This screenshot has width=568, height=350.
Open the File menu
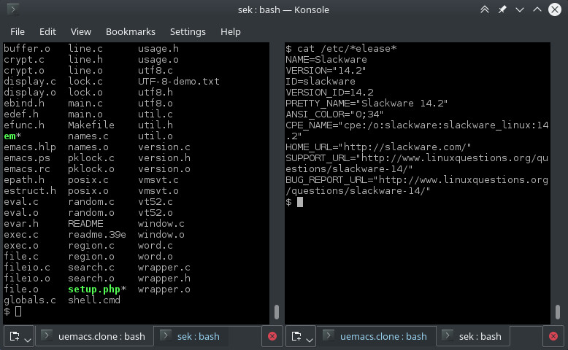pyautogui.click(x=18, y=32)
